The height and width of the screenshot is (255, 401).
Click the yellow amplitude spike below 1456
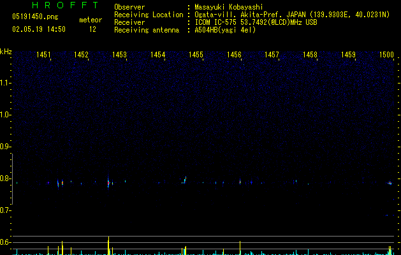(x=240, y=247)
